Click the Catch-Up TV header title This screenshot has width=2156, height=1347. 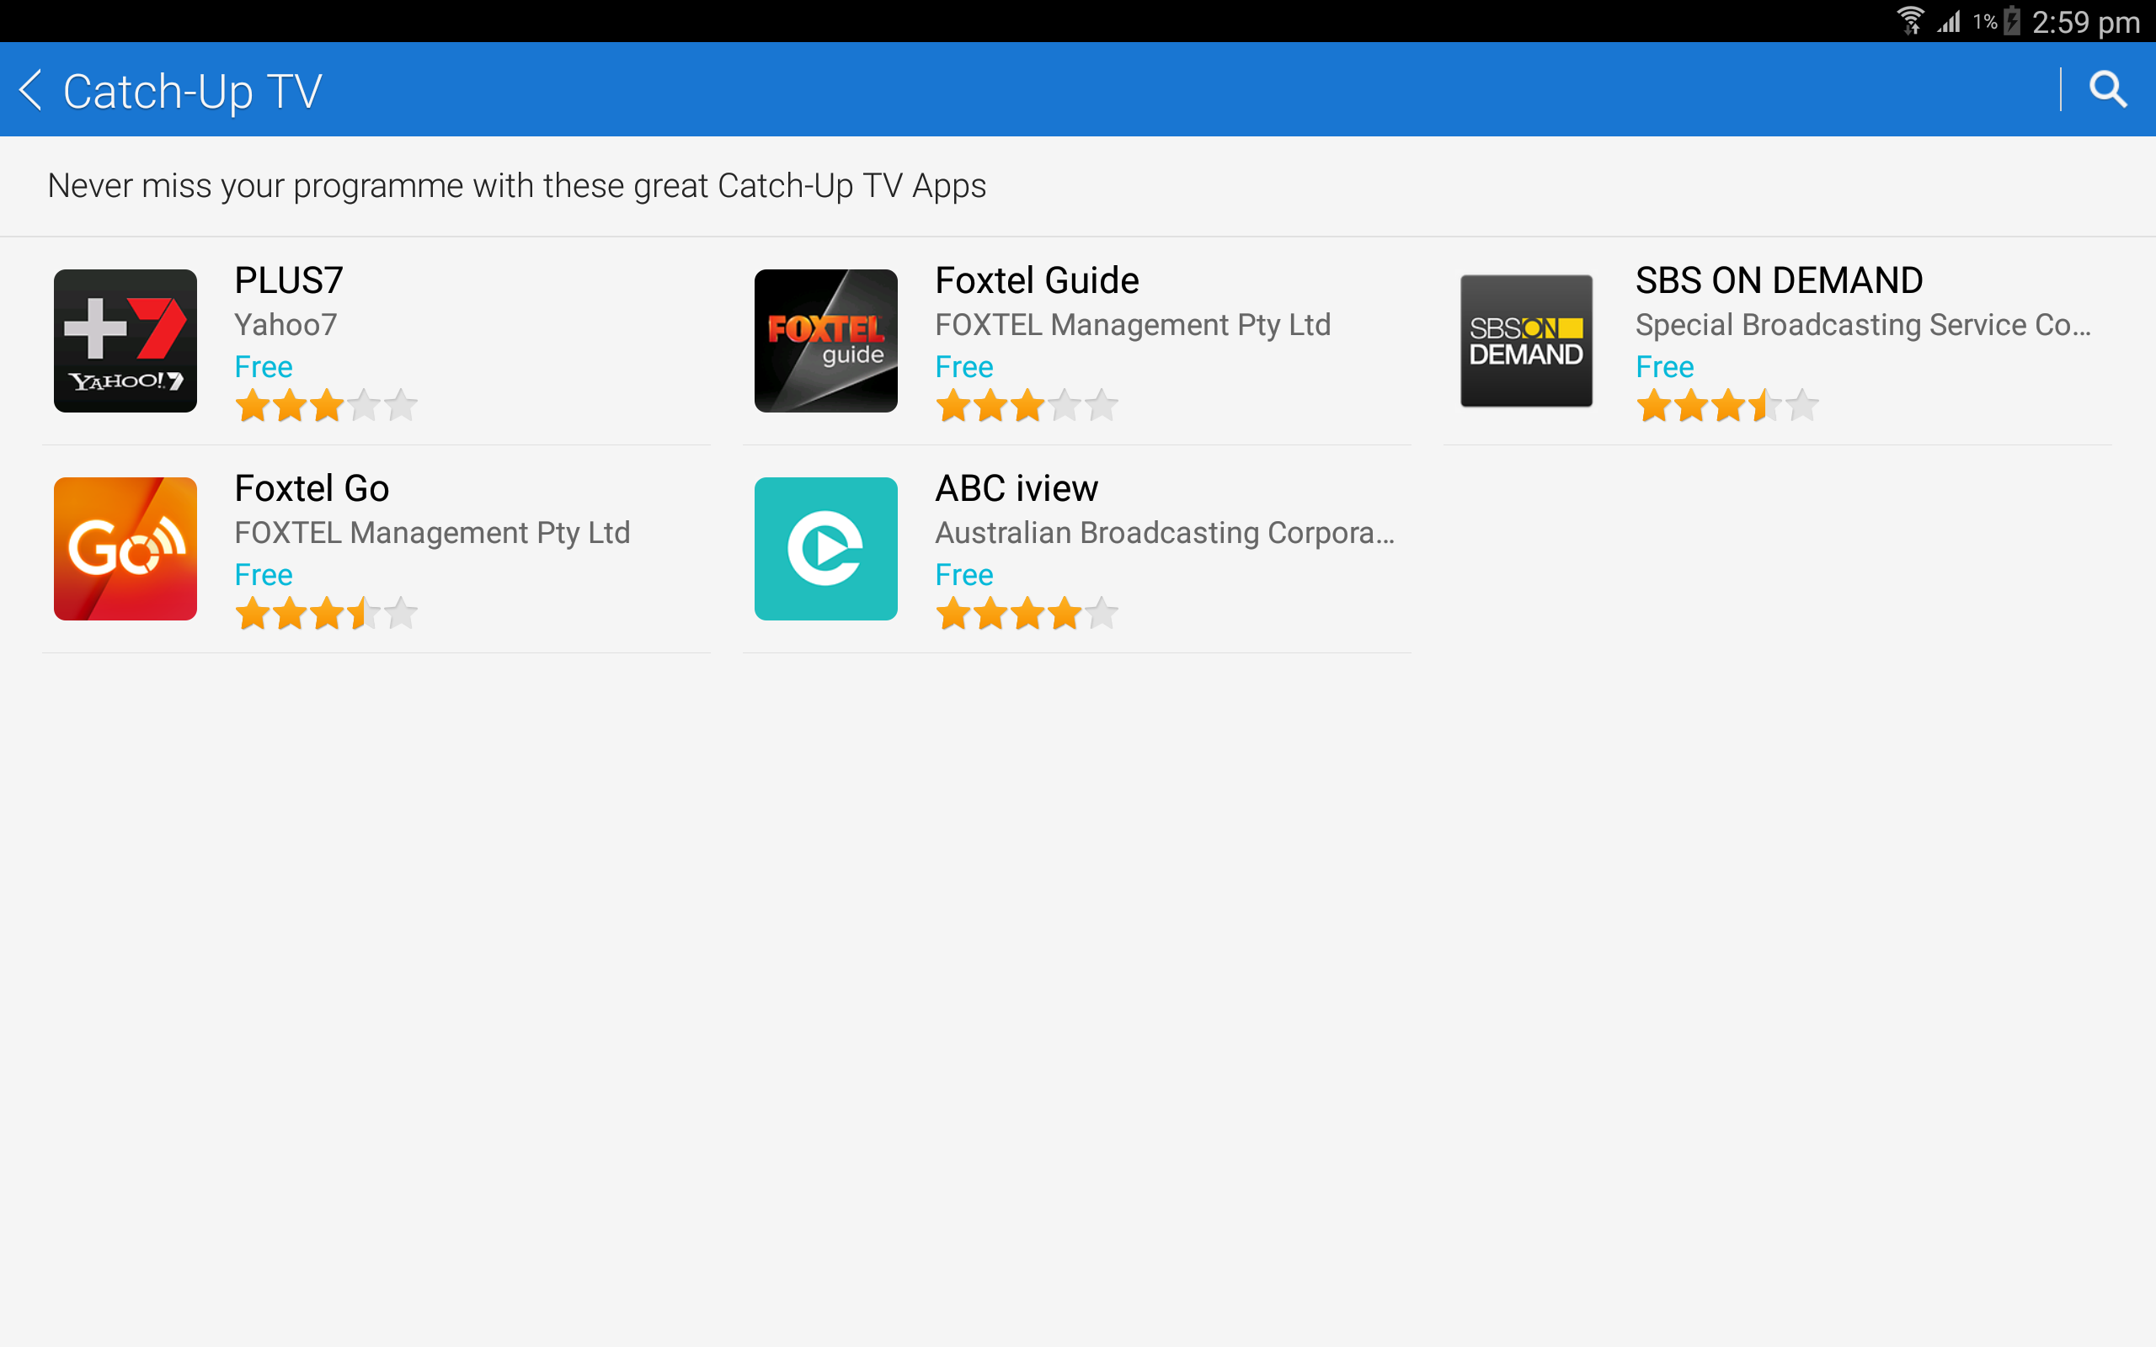tap(192, 91)
